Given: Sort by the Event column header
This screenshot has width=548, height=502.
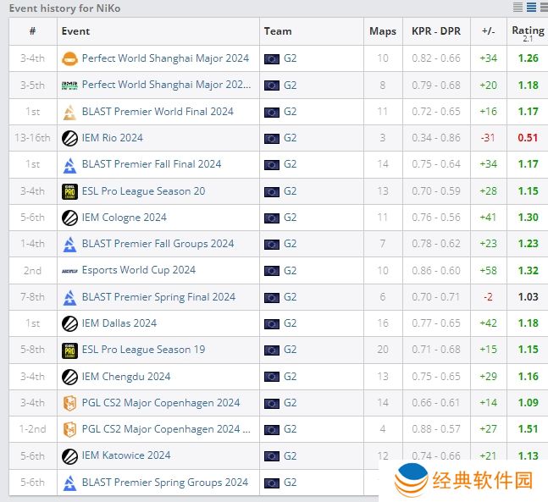Looking at the screenshot, I should [75, 31].
